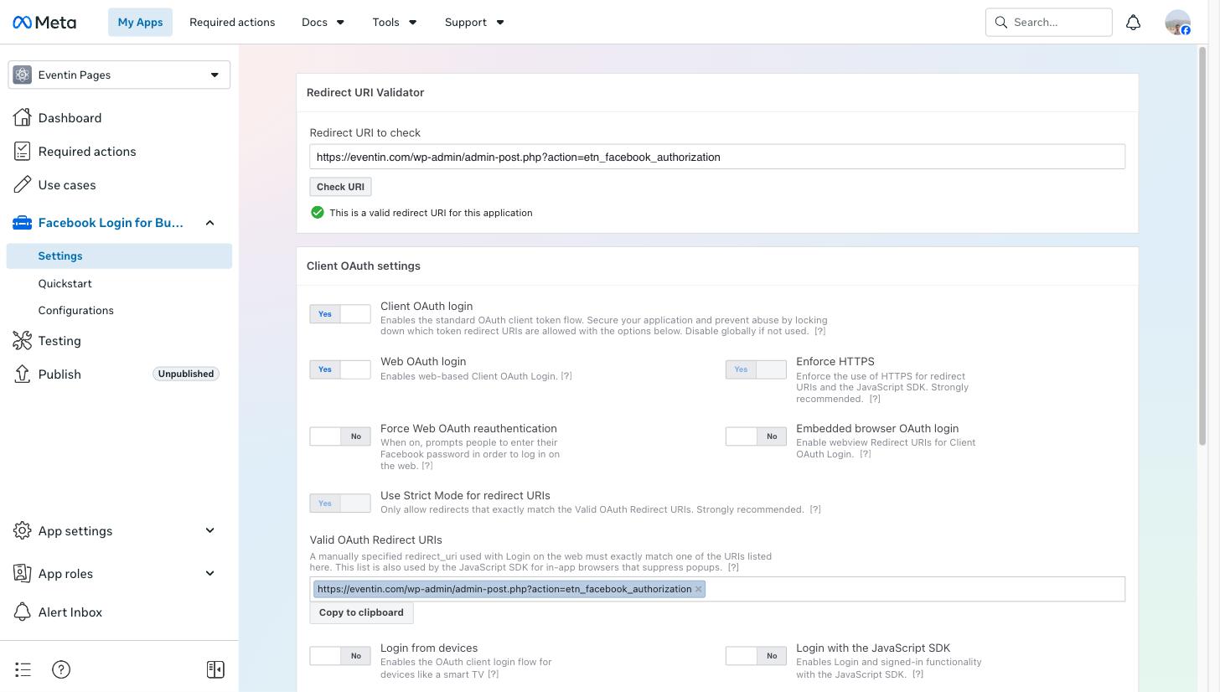Click the search magnifier icon
Viewport: 1220px width, 692px height.
[1000, 23]
